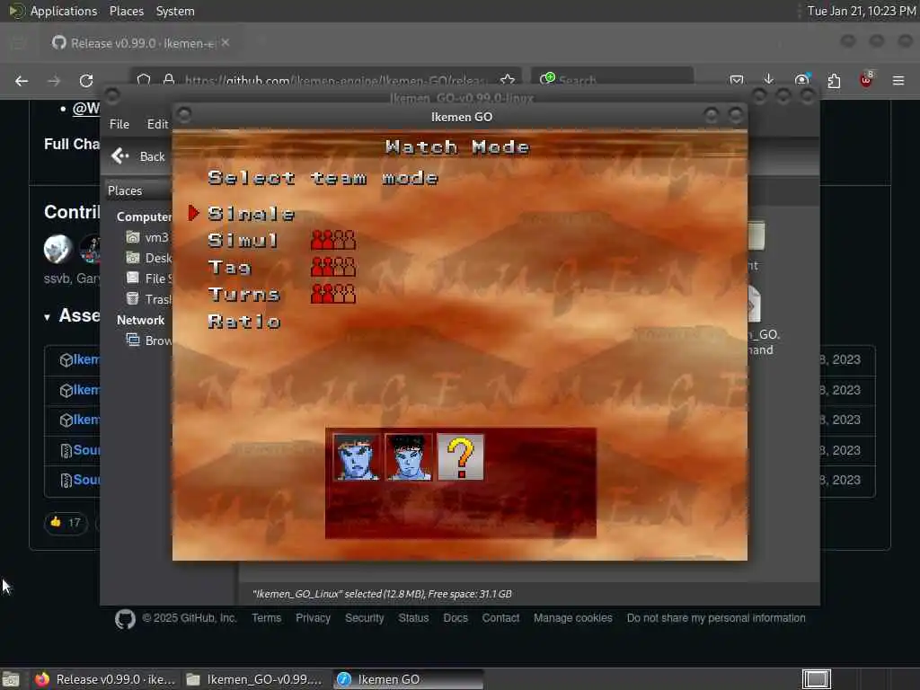Open Terms link in GitHub footer
Viewport: 920px width, 690px height.
tap(266, 618)
